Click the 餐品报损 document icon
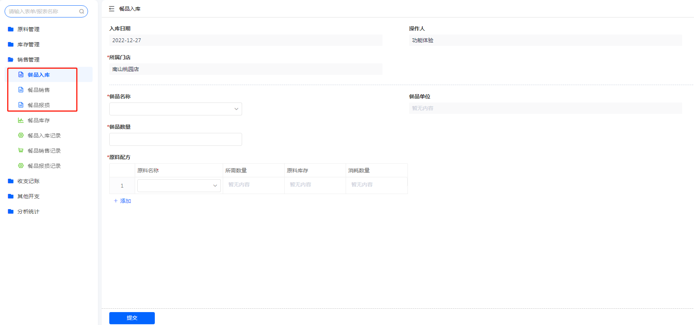Screen dimensions: 694x325 (21, 105)
